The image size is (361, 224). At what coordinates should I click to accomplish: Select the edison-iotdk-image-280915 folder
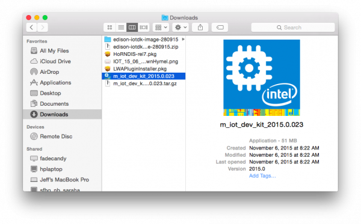point(143,40)
